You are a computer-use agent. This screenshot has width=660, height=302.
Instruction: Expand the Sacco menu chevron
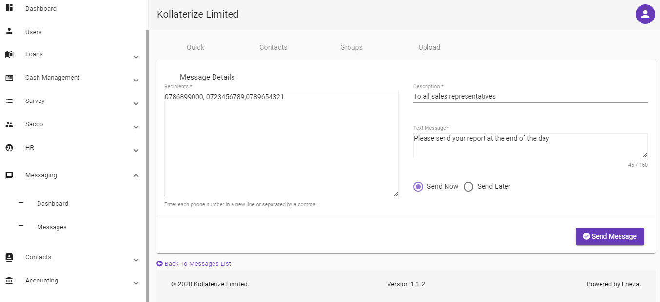pyautogui.click(x=136, y=127)
